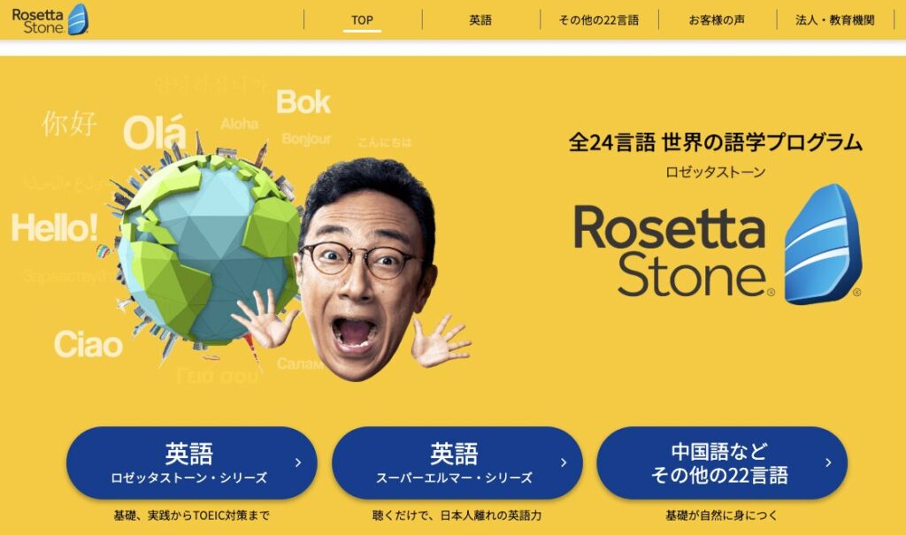Click the Olá greeting text graphic

click(x=155, y=132)
